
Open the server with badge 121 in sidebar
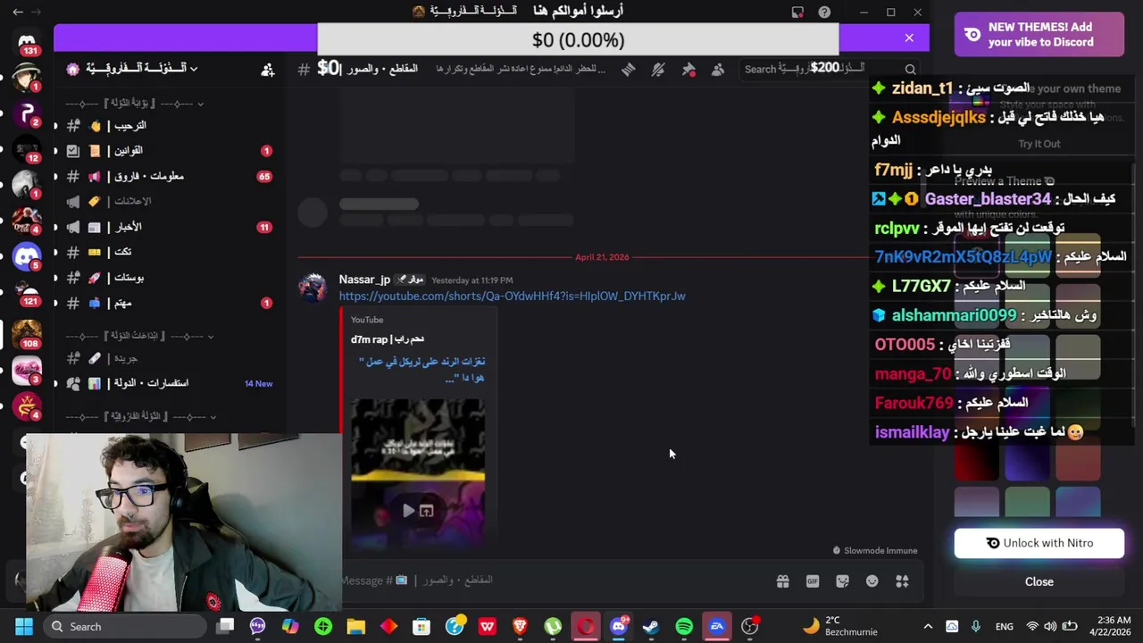tap(27, 293)
